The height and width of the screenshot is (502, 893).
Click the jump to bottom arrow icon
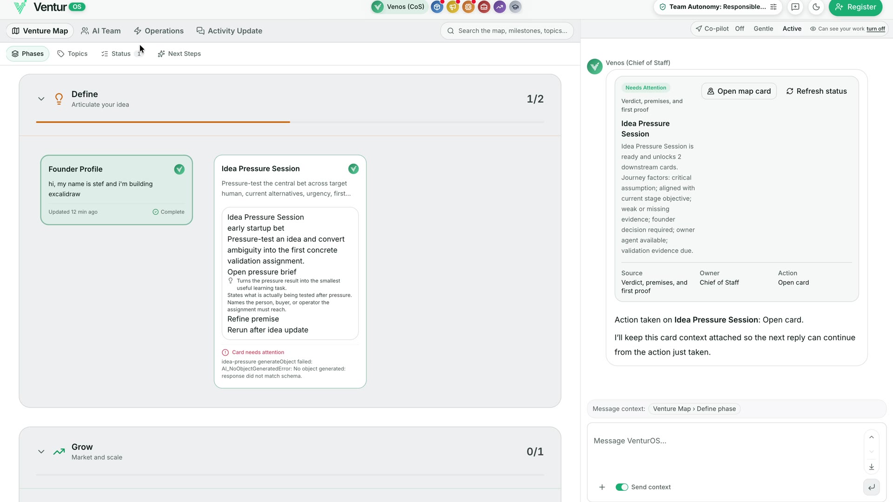[871, 467]
